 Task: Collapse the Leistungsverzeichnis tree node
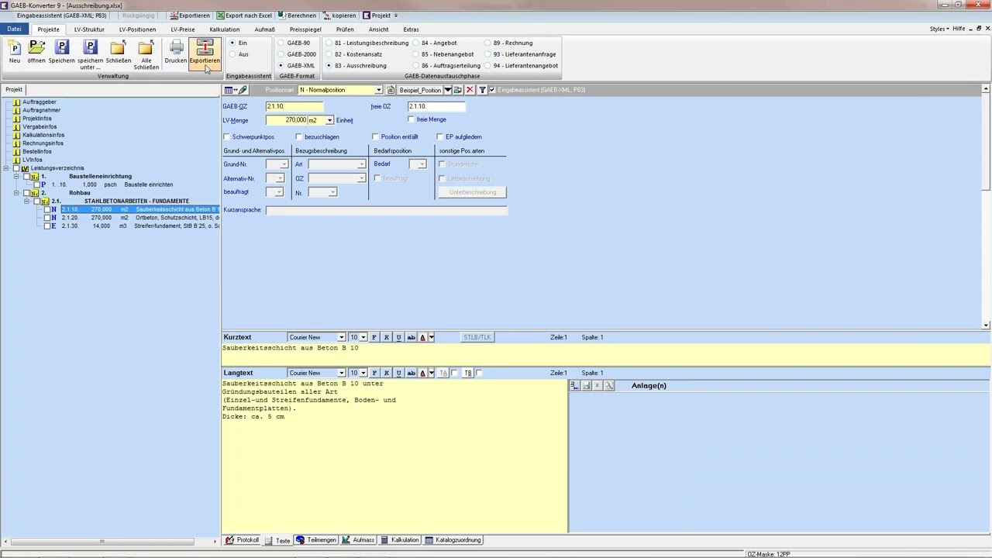point(6,168)
